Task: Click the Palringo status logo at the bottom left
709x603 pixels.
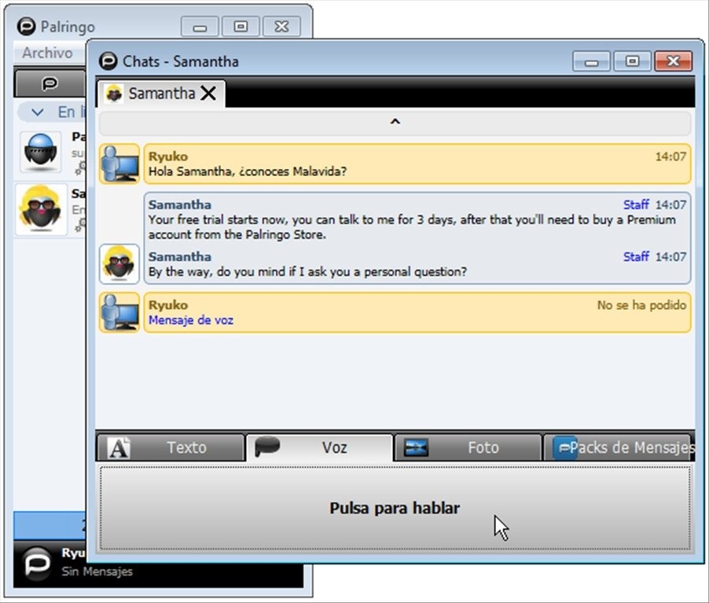Action: [x=37, y=564]
